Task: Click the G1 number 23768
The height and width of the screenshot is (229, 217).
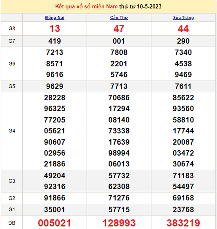Action: click(183, 209)
